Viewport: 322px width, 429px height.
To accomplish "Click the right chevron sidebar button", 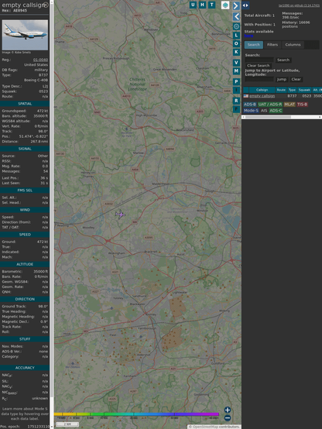I will coord(236,5).
